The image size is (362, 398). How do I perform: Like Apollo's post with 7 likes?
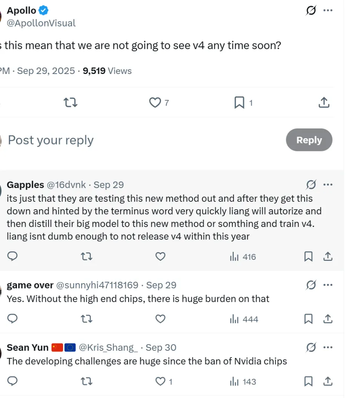(155, 102)
